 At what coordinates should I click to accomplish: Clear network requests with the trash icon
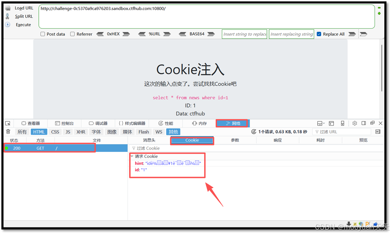(8, 131)
